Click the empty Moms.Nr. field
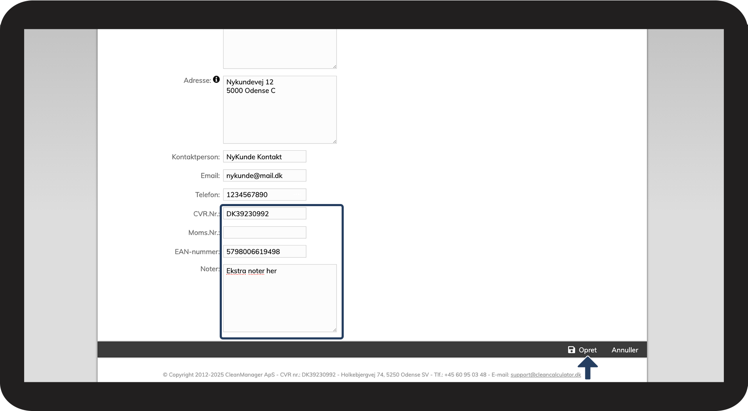 tap(265, 232)
